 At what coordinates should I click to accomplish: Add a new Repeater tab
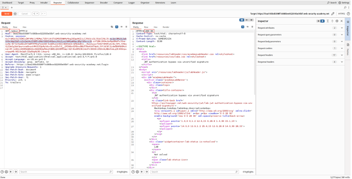pyautogui.click(x=12, y=7)
